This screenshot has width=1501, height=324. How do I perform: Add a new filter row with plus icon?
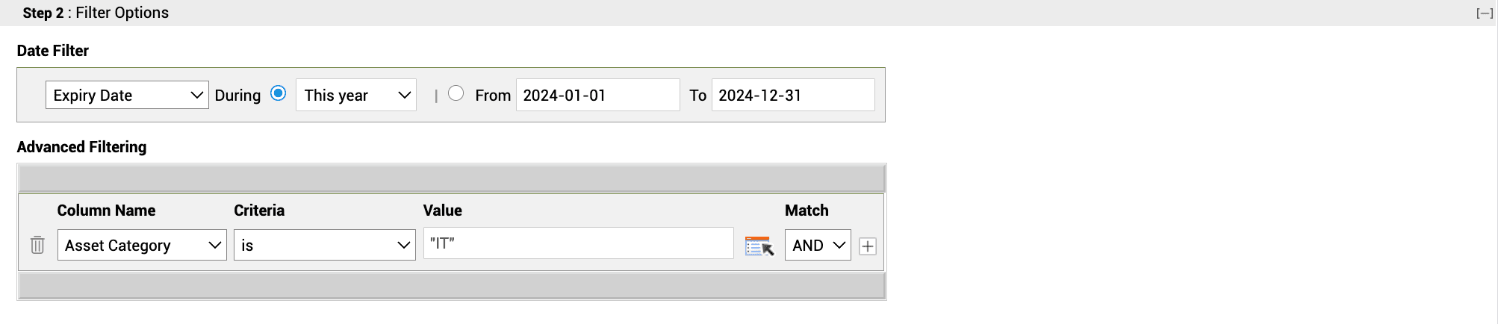tap(867, 246)
